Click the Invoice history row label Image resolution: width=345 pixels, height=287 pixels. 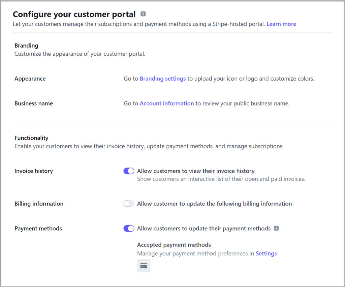(x=33, y=171)
